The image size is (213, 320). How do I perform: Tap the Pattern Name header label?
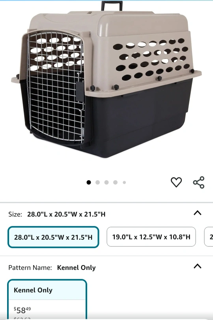click(x=30, y=267)
